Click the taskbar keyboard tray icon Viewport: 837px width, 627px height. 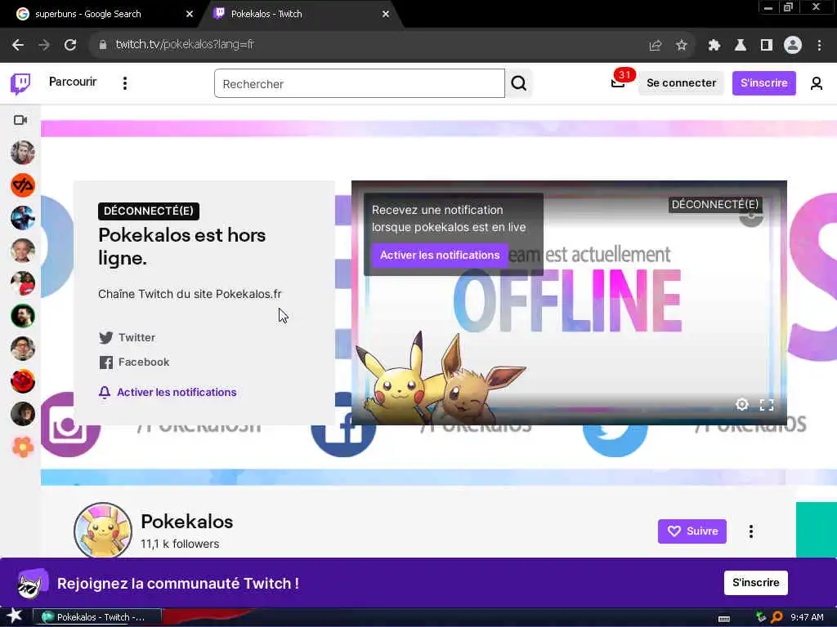coord(724,618)
